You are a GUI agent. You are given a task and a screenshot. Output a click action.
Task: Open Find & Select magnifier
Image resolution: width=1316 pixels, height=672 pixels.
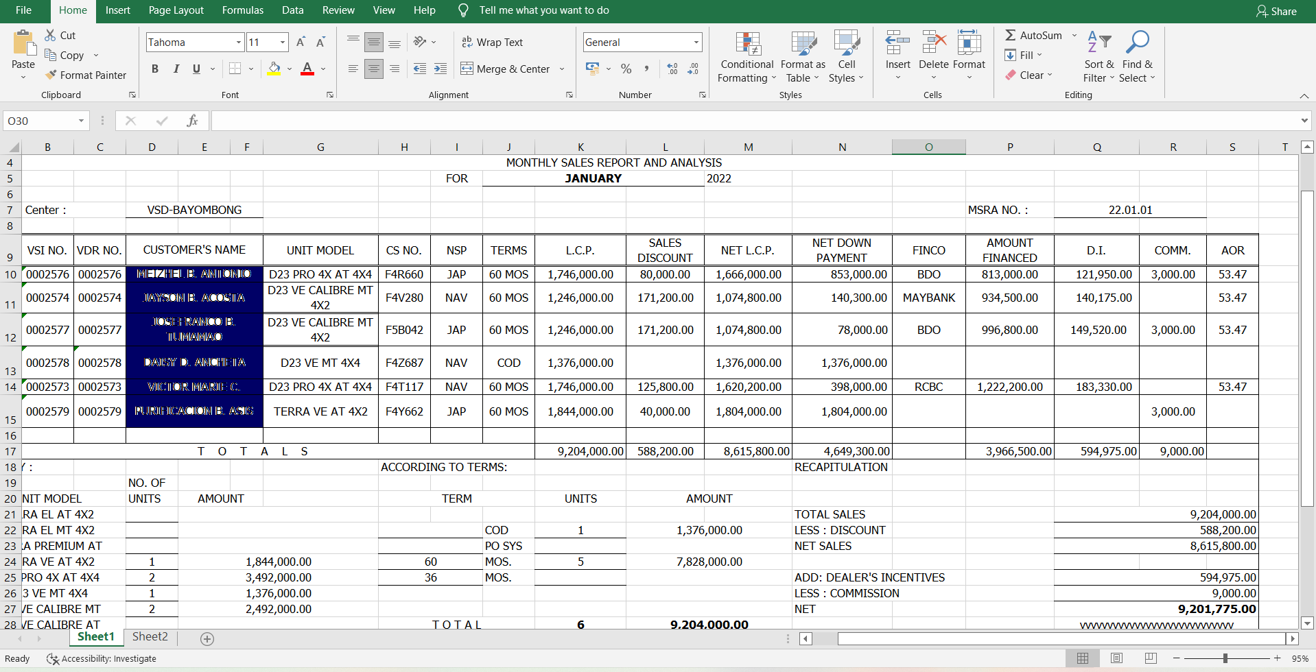point(1137,57)
